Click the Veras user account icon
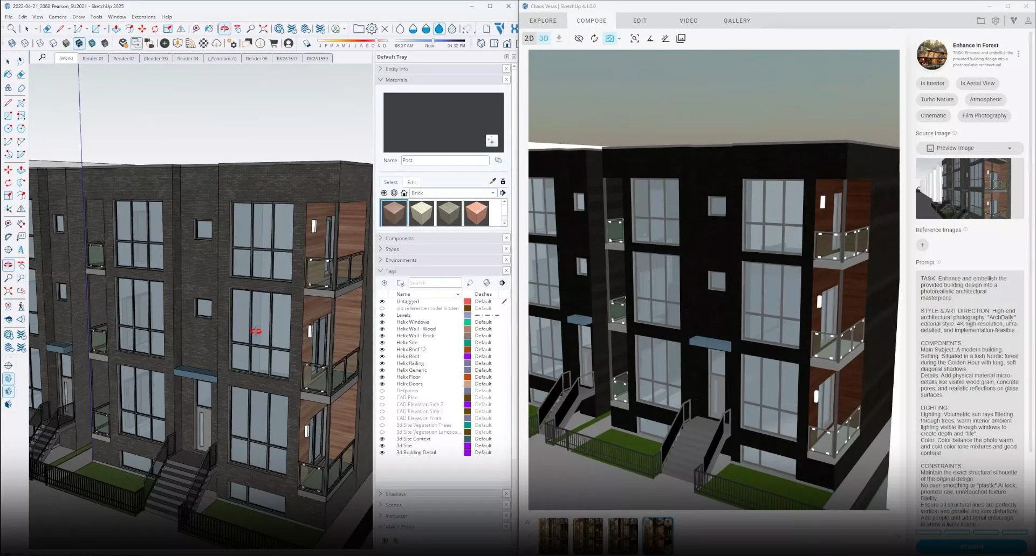The height and width of the screenshot is (556, 1036). point(1028,20)
